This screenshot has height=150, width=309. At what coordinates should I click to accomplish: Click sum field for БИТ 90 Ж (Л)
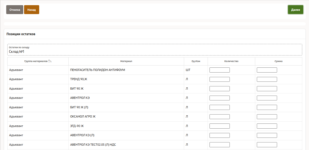267,107
